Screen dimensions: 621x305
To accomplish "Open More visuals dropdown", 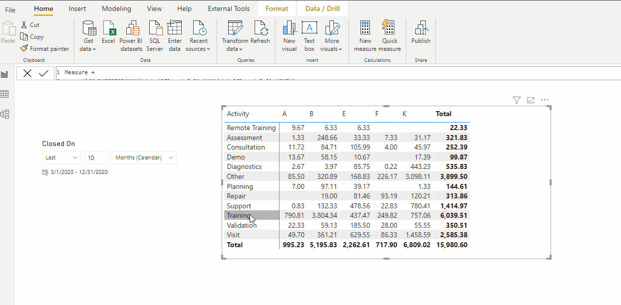I will pos(331,36).
